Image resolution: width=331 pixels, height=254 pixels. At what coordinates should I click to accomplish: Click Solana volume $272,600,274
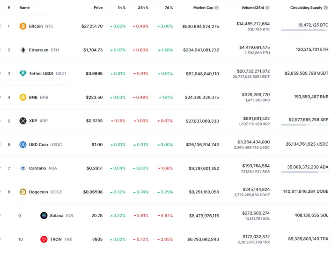[x=256, y=213]
